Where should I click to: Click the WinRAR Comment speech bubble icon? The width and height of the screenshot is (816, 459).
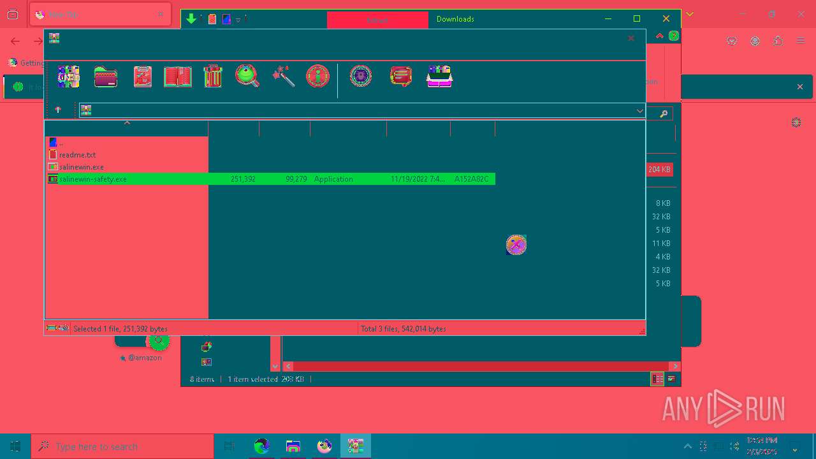401,76
